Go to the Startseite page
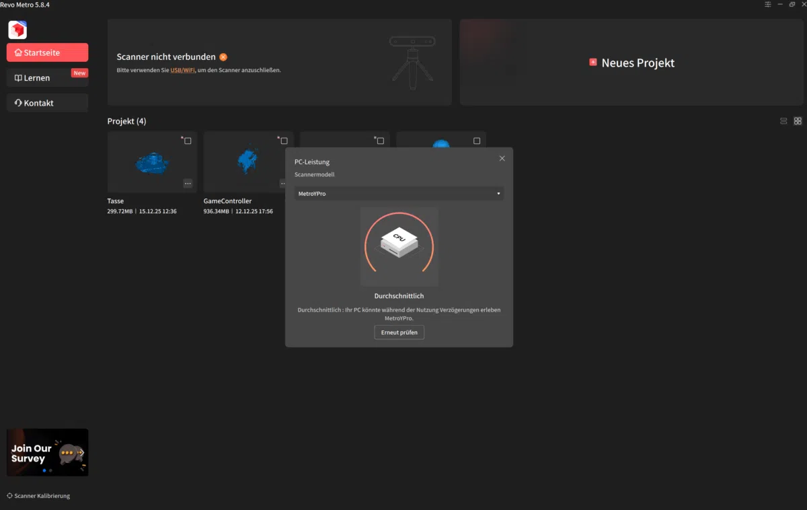The height and width of the screenshot is (510, 807). coord(46,52)
